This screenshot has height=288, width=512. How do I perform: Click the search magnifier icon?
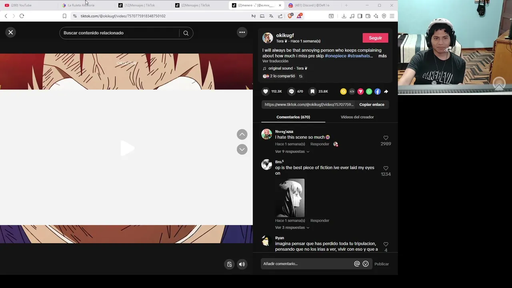pyautogui.click(x=186, y=33)
